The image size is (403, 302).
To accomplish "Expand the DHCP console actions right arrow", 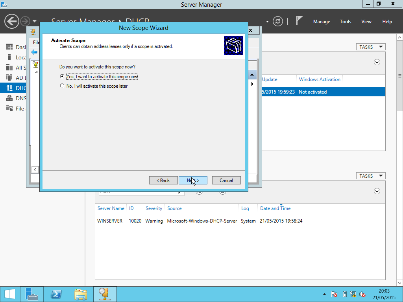I will (x=252, y=84).
